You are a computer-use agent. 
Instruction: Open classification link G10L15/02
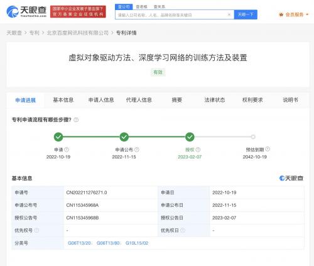[x=137, y=243]
